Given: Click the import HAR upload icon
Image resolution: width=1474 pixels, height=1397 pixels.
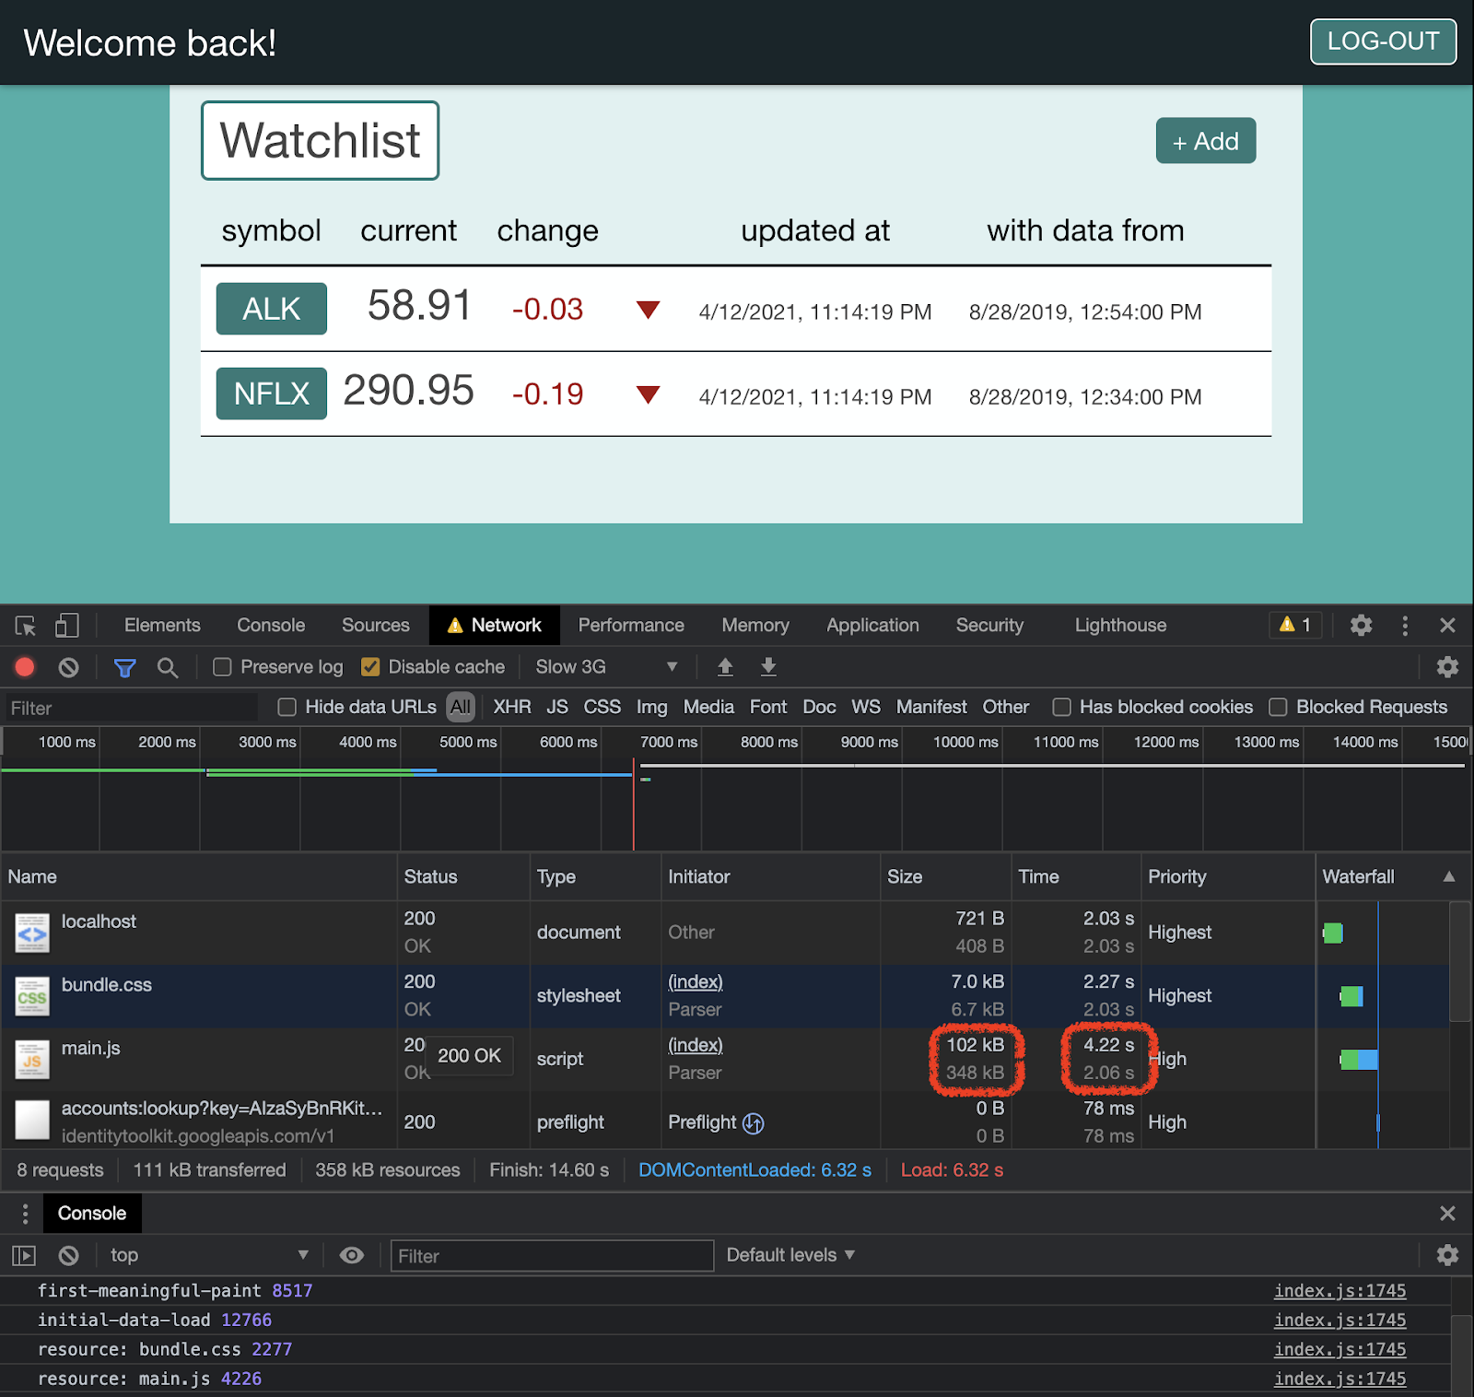Looking at the screenshot, I should (x=725, y=667).
